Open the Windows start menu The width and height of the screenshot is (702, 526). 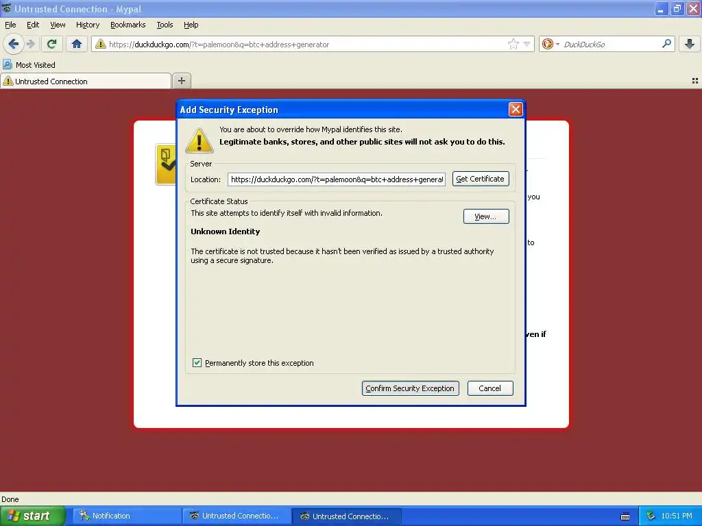click(33, 516)
